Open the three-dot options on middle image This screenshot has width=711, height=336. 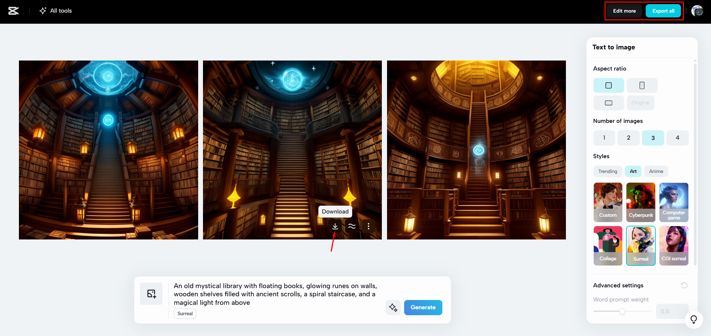368,226
